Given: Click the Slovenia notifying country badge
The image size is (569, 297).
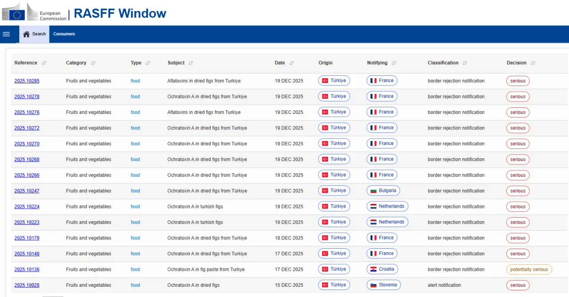Looking at the screenshot, I should pyautogui.click(x=383, y=285).
